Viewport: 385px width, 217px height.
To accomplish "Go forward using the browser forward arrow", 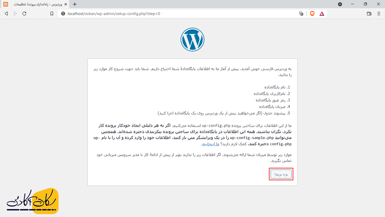I will click(x=15, y=14).
